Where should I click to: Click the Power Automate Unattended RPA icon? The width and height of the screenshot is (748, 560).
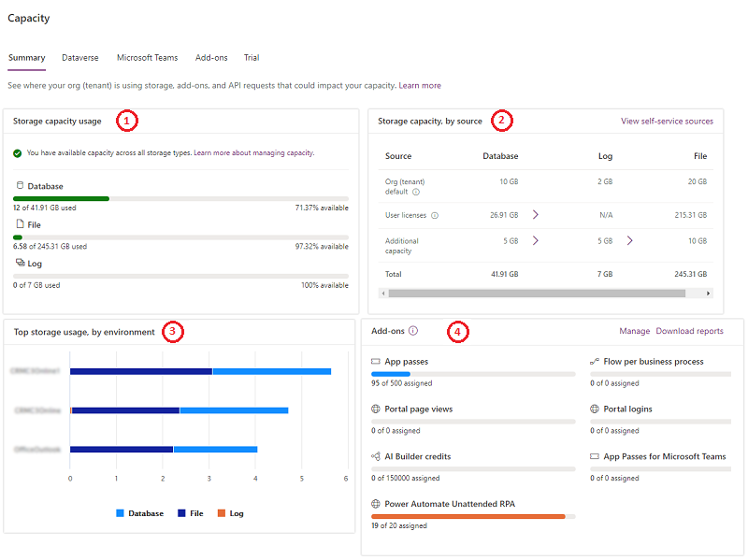[x=376, y=504]
